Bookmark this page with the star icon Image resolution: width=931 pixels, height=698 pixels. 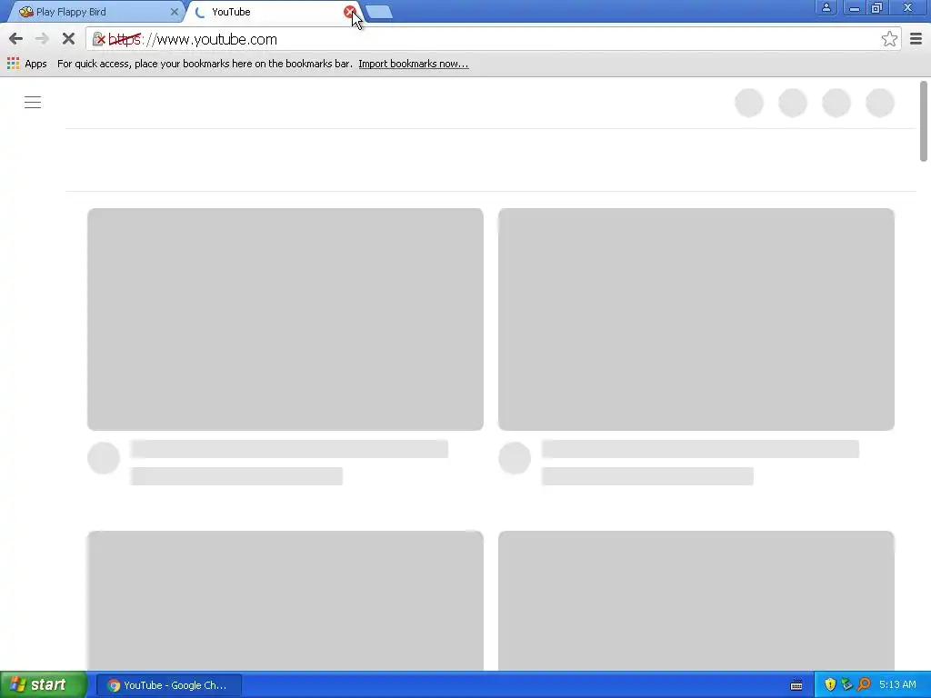[x=889, y=39]
